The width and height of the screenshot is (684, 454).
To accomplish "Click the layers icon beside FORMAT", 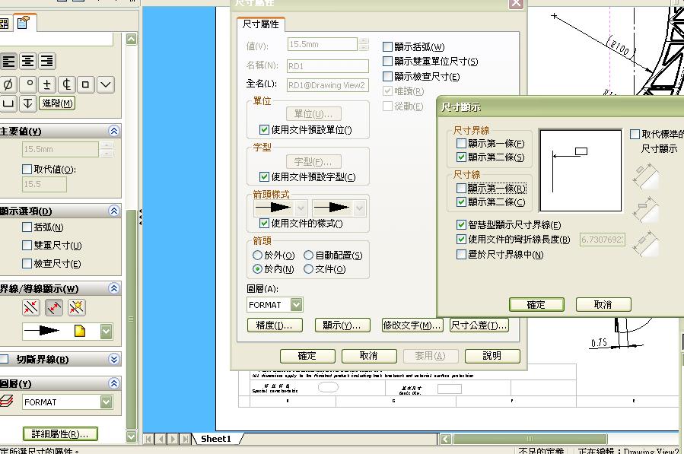I will click(x=7, y=401).
